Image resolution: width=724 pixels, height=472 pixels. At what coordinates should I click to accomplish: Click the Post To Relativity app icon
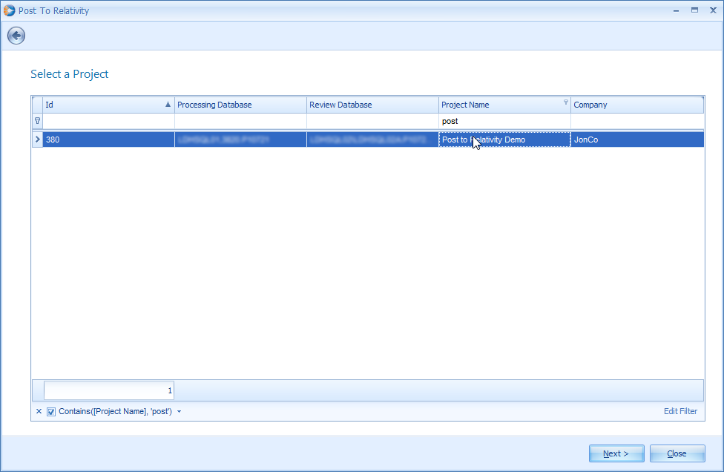pyautogui.click(x=9, y=10)
